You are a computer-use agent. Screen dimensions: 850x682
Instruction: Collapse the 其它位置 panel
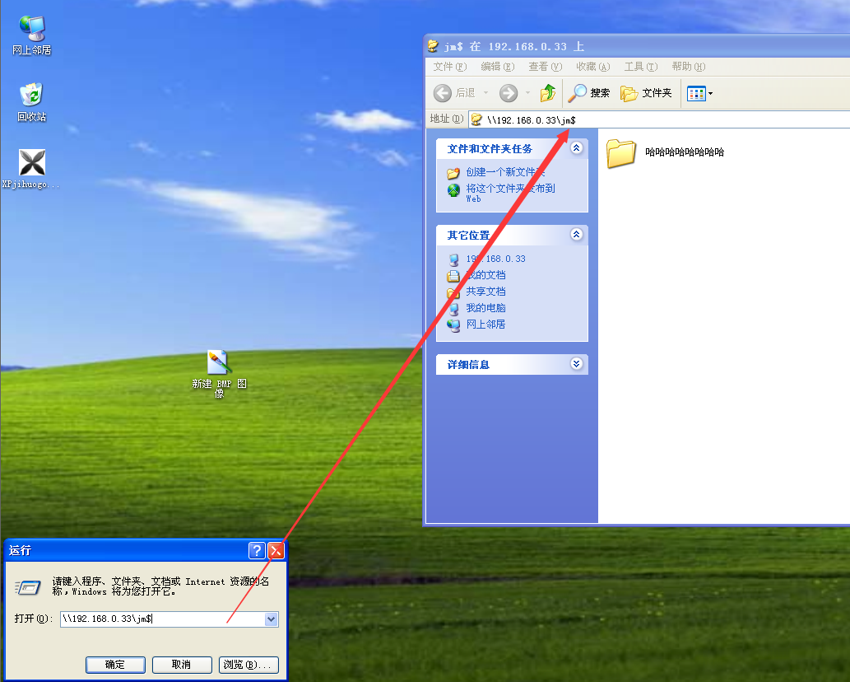coord(576,235)
